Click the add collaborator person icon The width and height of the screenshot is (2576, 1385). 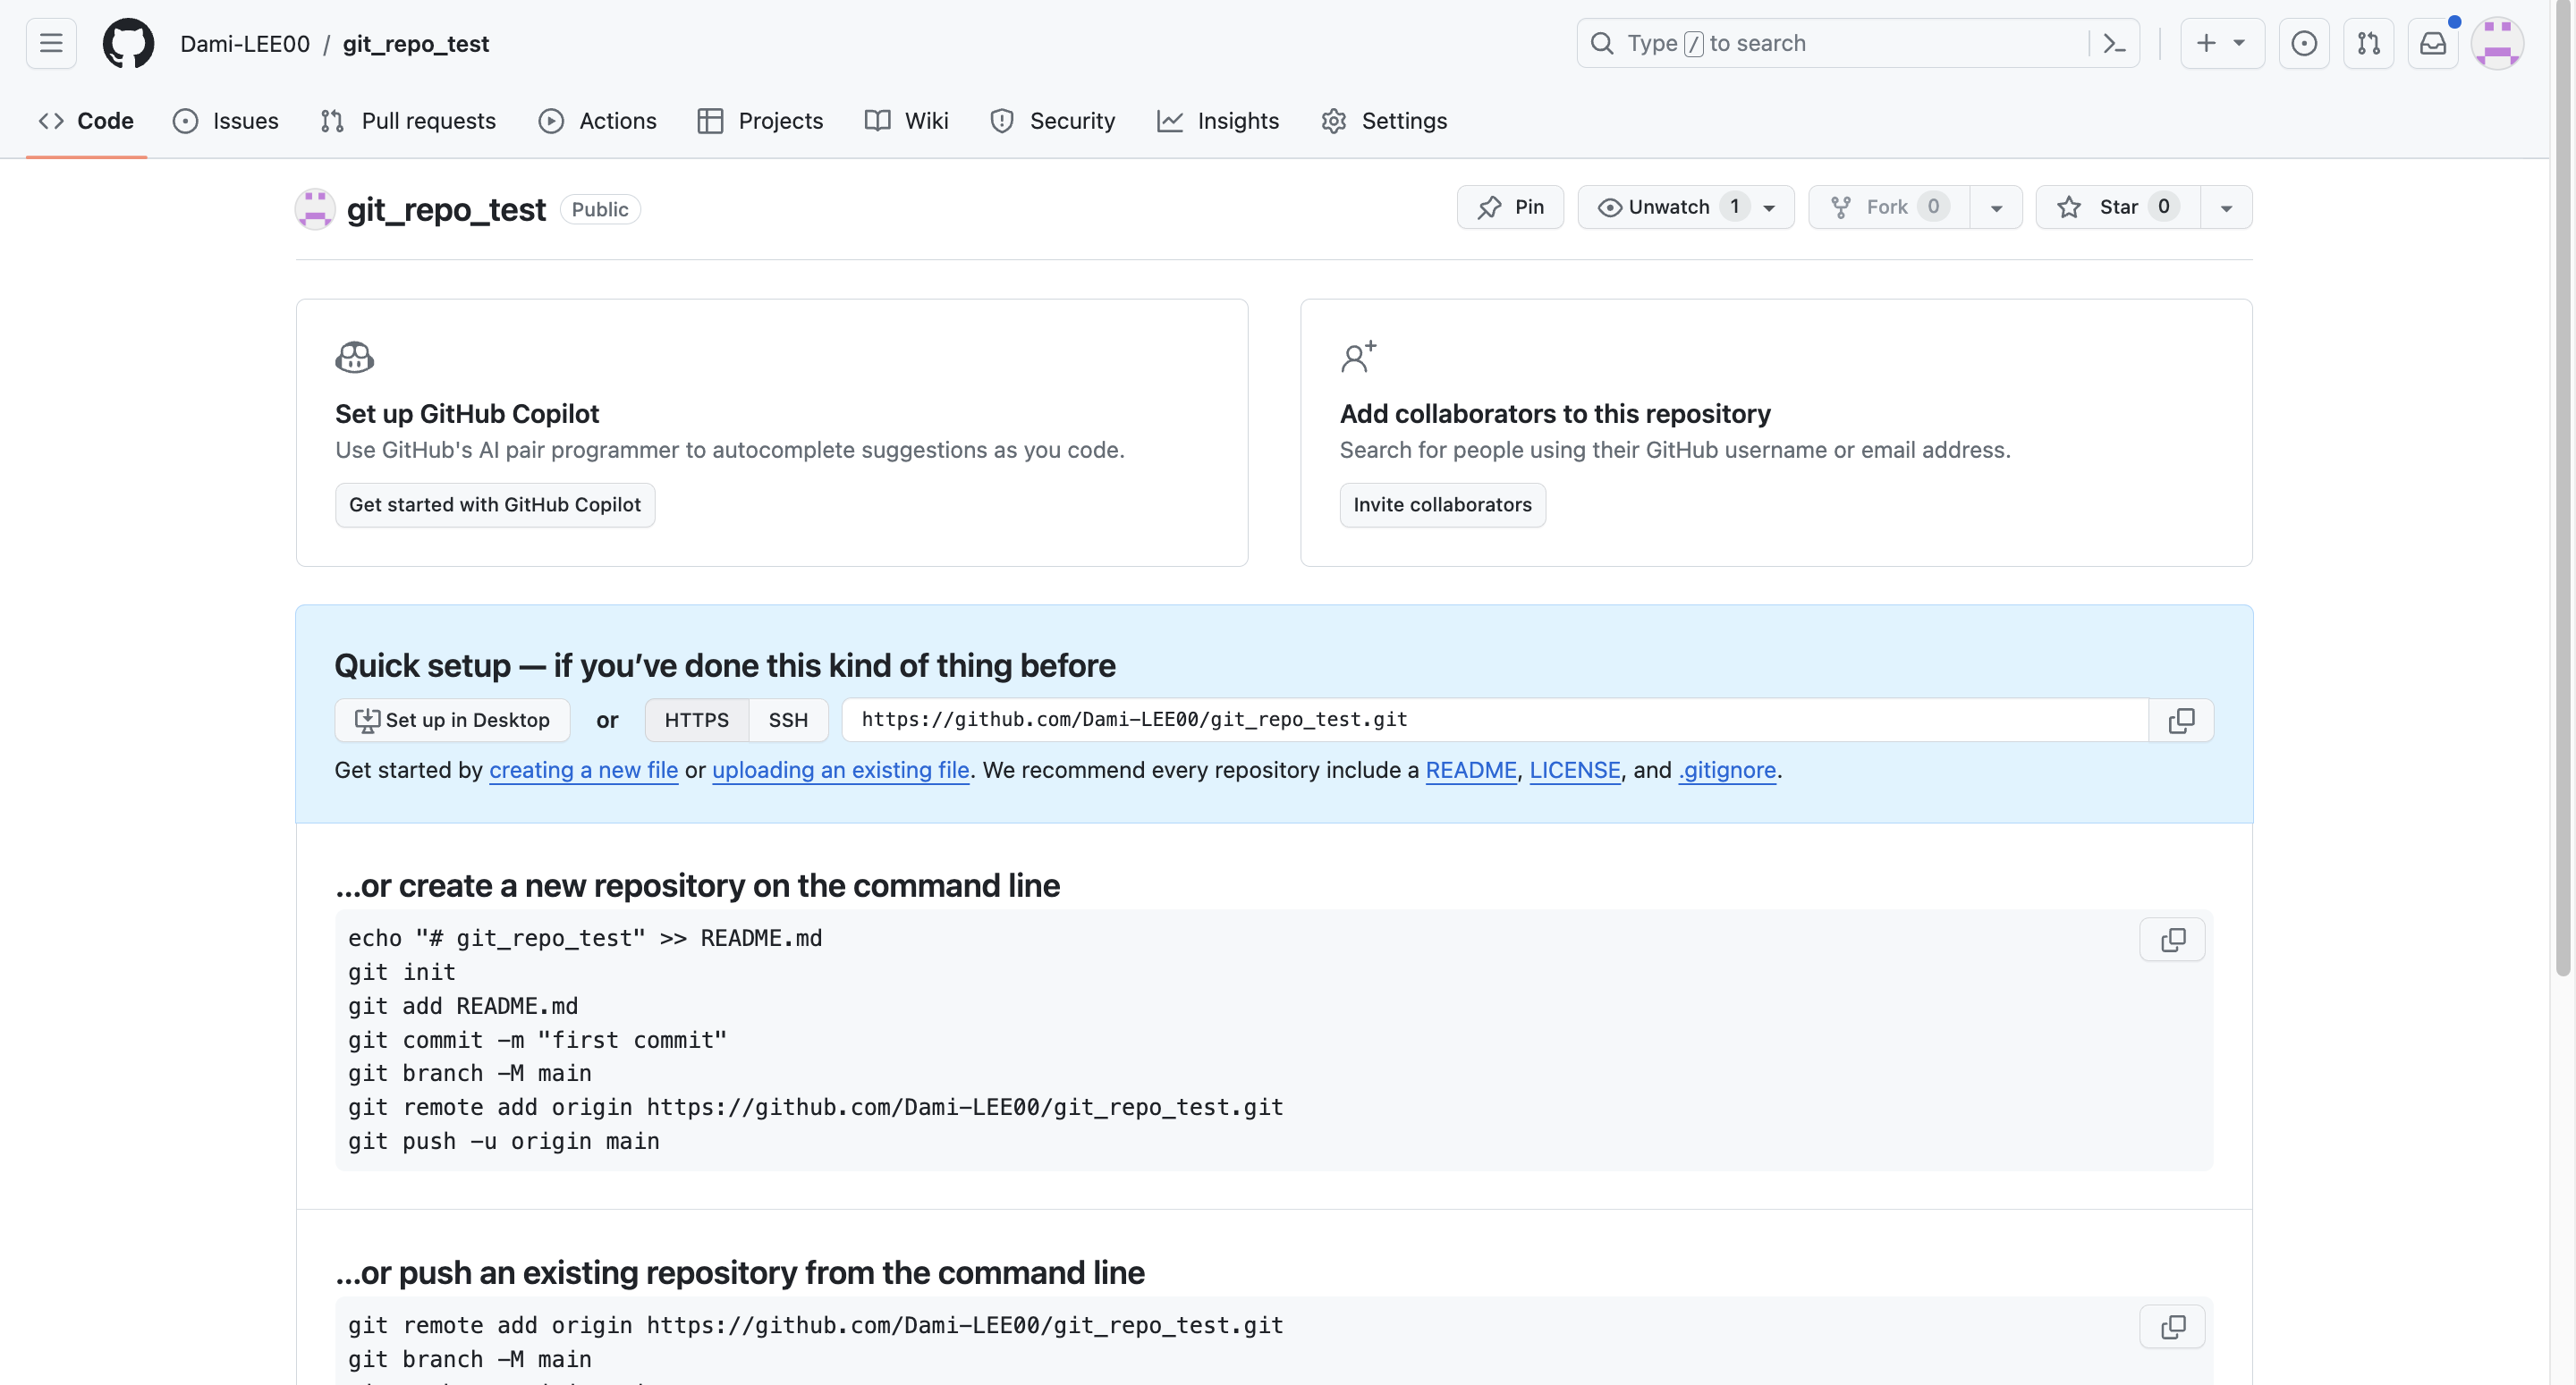(1358, 357)
